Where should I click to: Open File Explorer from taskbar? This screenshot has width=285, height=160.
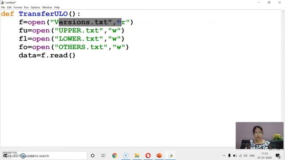[137, 156]
